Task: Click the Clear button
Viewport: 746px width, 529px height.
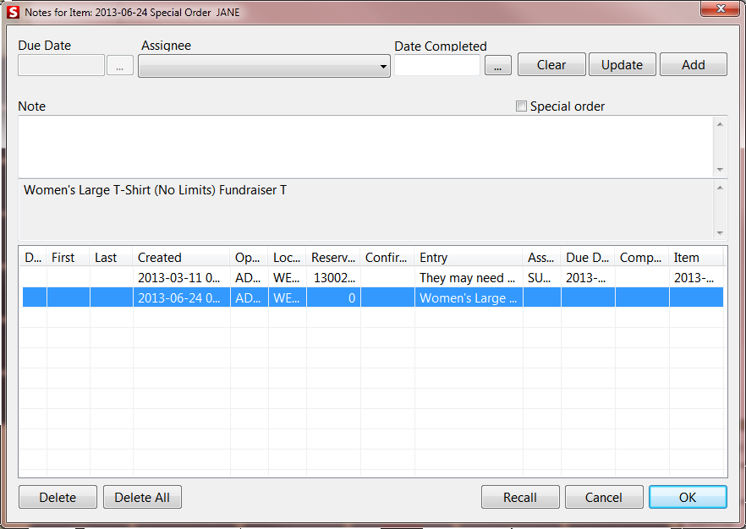Action: [x=551, y=64]
